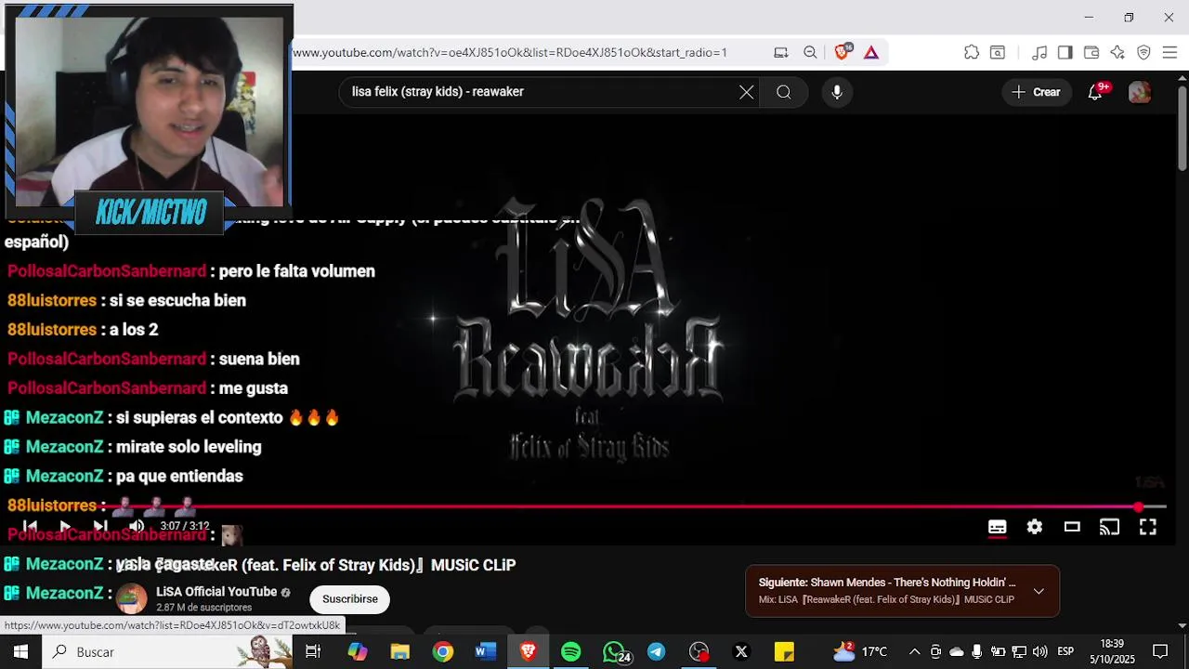Show hidden system tray icons
The height and width of the screenshot is (669, 1189).
tap(914, 652)
